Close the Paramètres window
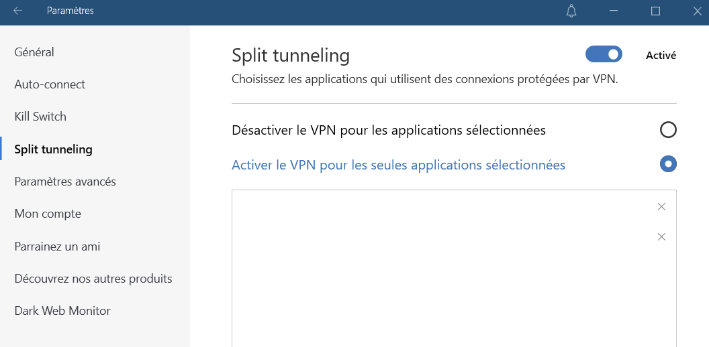This screenshot has width=709, height=347. coord(697,11)
